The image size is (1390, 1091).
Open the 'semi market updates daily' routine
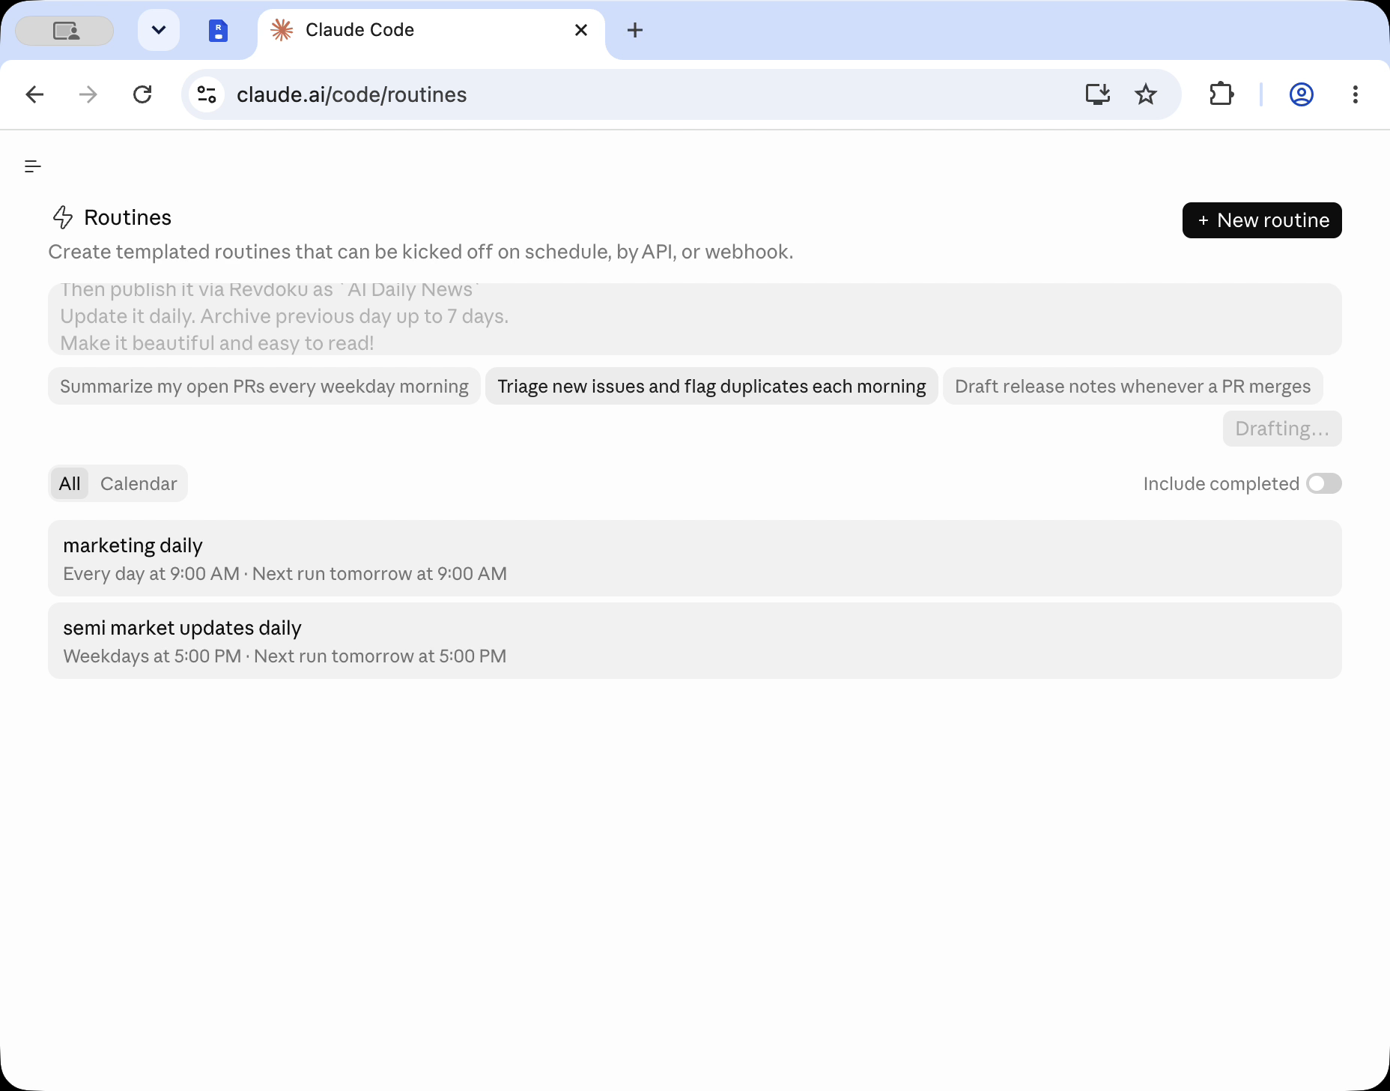[x=695, y=641]
